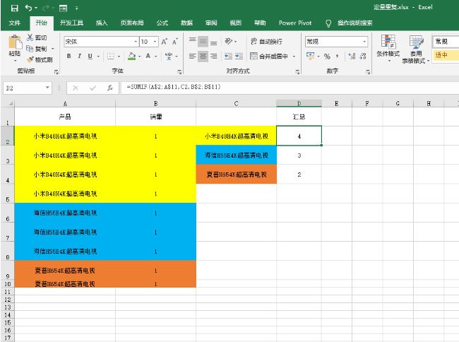Image resolution: width=459 pixels, height=342 pixels.
Task: Click the fill color paint bucket
Action: [x=132, y=56]
